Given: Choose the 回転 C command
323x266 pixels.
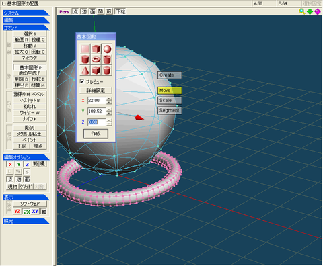Looking at the screenshot, I should (x=38, y=52).
